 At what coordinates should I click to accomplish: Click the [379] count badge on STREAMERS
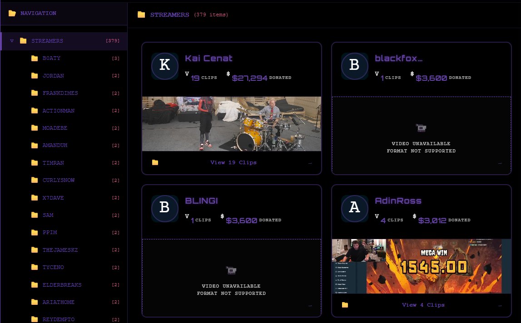point(113,41)
